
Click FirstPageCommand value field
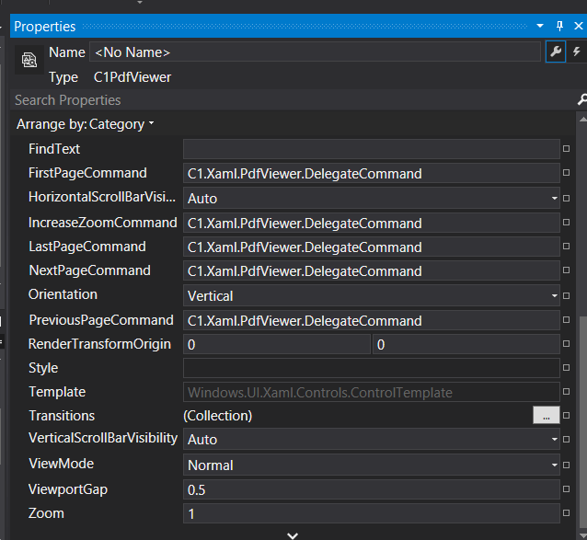[372, 173]
